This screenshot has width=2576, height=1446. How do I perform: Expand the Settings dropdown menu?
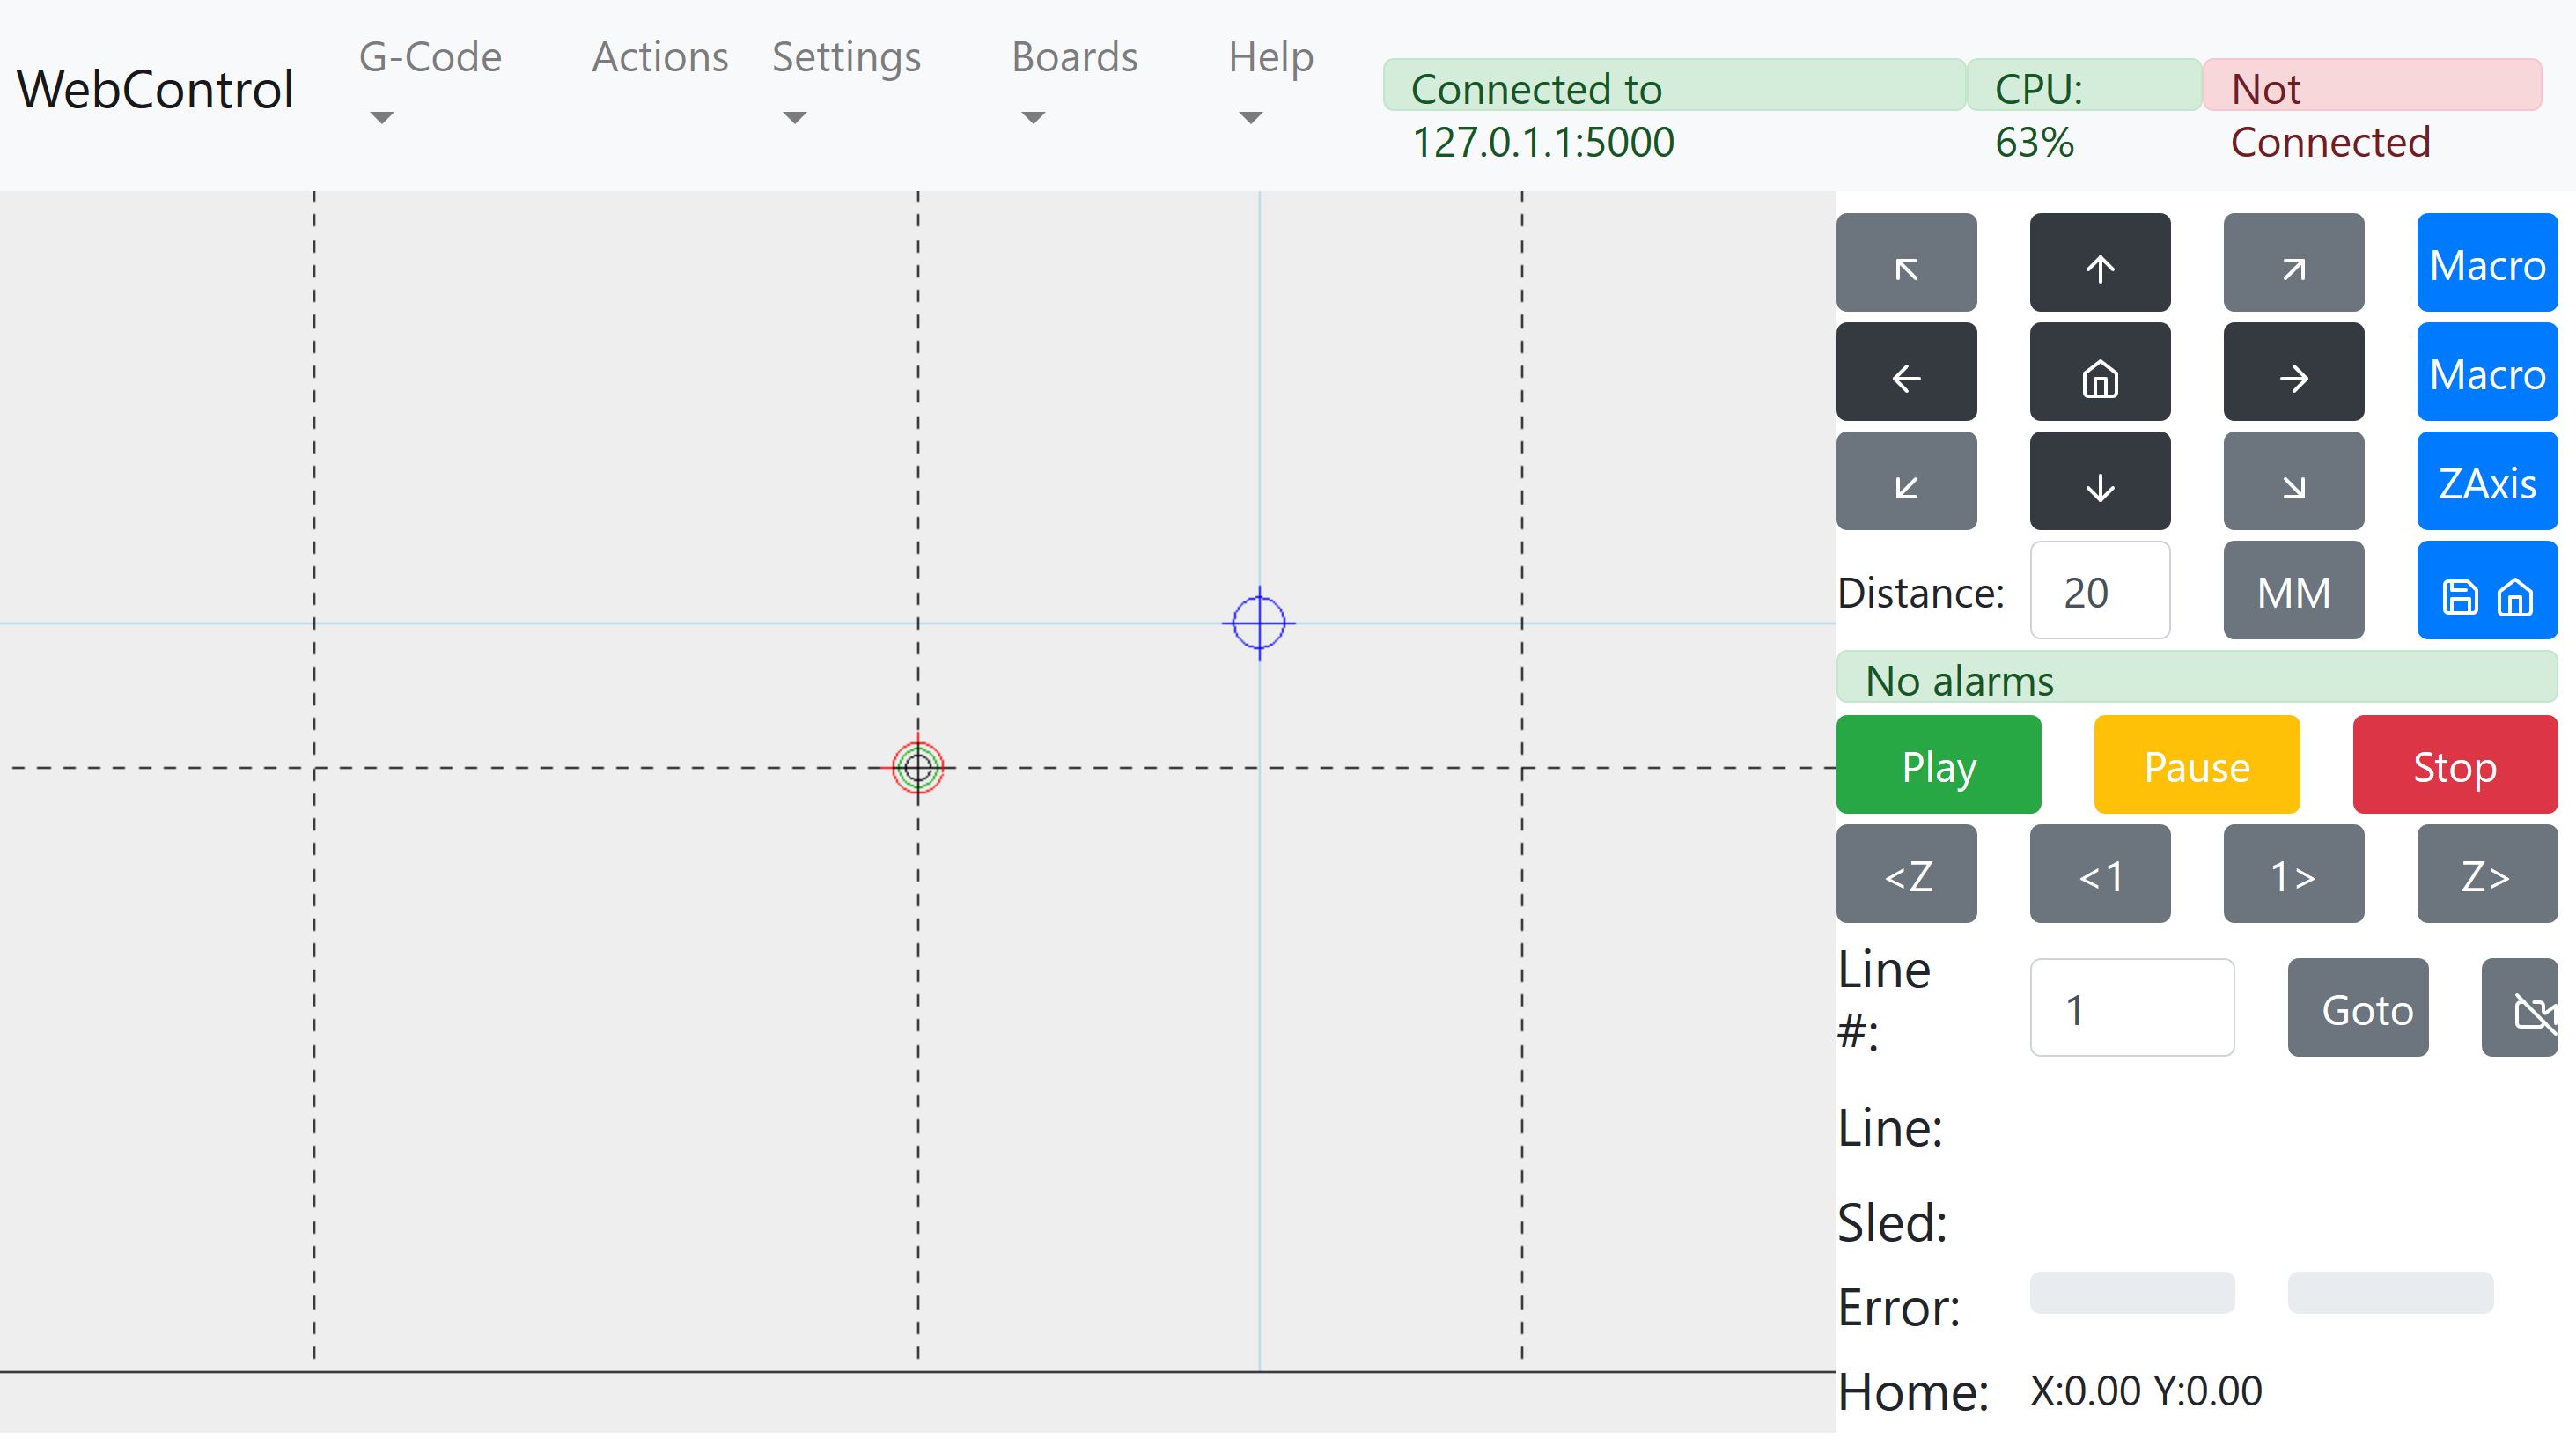pos(845,80)
